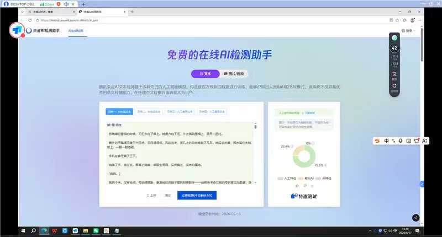This screenshot has width=442, height=237.
Task: Click the info icon next to 23.4%
Action: tap(292, 147)
